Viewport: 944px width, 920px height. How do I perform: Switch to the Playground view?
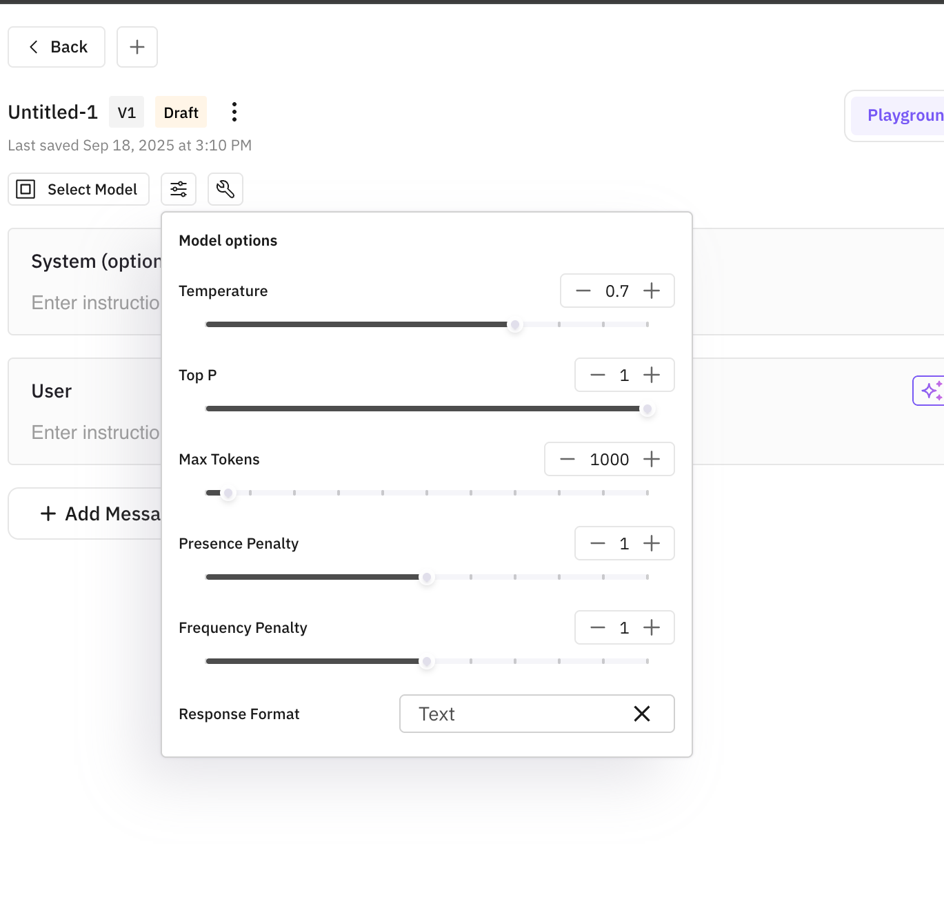[903, 115]
